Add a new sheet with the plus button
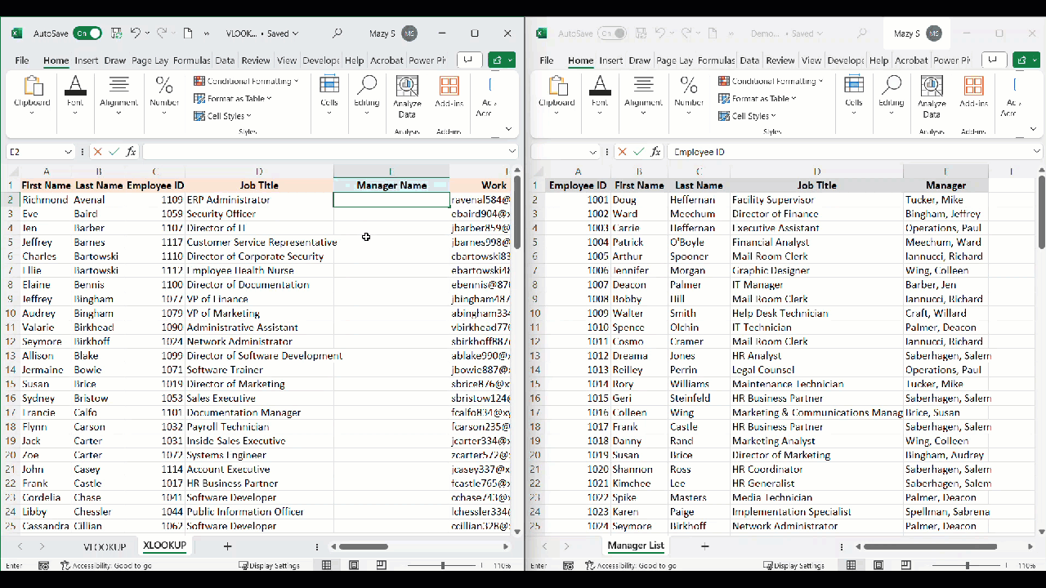Screen dimensions: 1046x588 [x=227, y=546]
